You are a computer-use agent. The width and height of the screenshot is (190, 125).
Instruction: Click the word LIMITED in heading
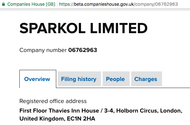pos(119,28)
